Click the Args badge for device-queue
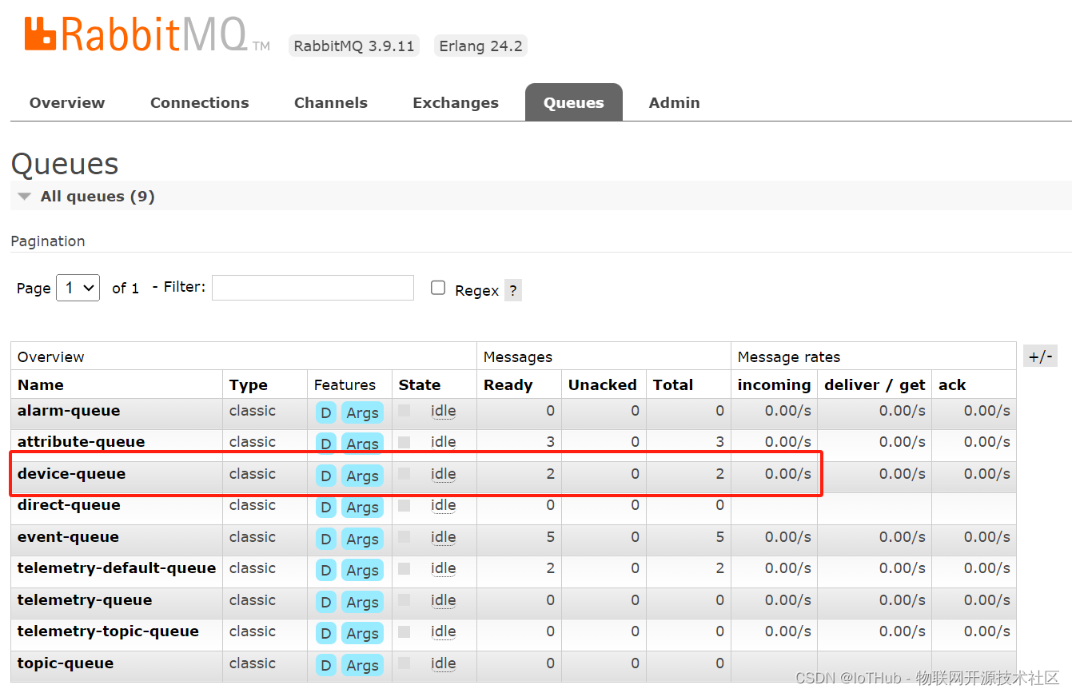The image size is (1072, 693). coord(362,476)
